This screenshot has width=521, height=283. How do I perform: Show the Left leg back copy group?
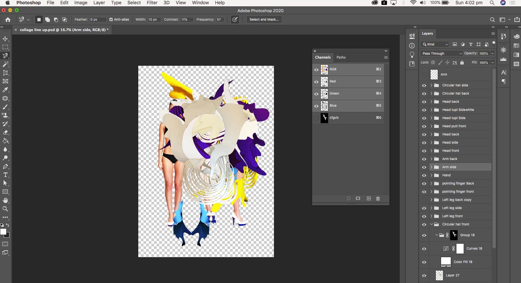click(x=424, y=200)
